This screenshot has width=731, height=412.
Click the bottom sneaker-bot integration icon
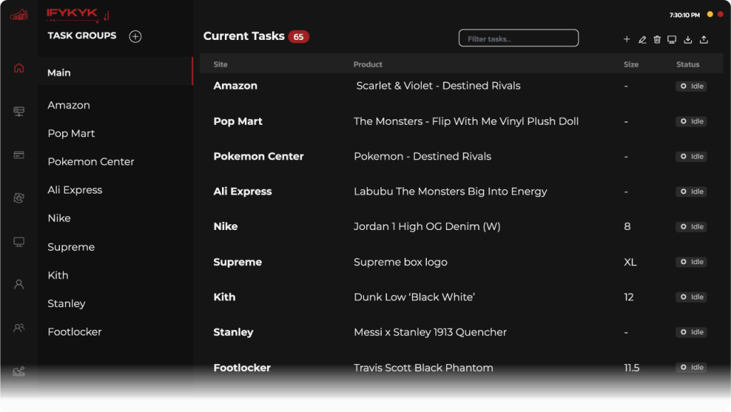19,371
